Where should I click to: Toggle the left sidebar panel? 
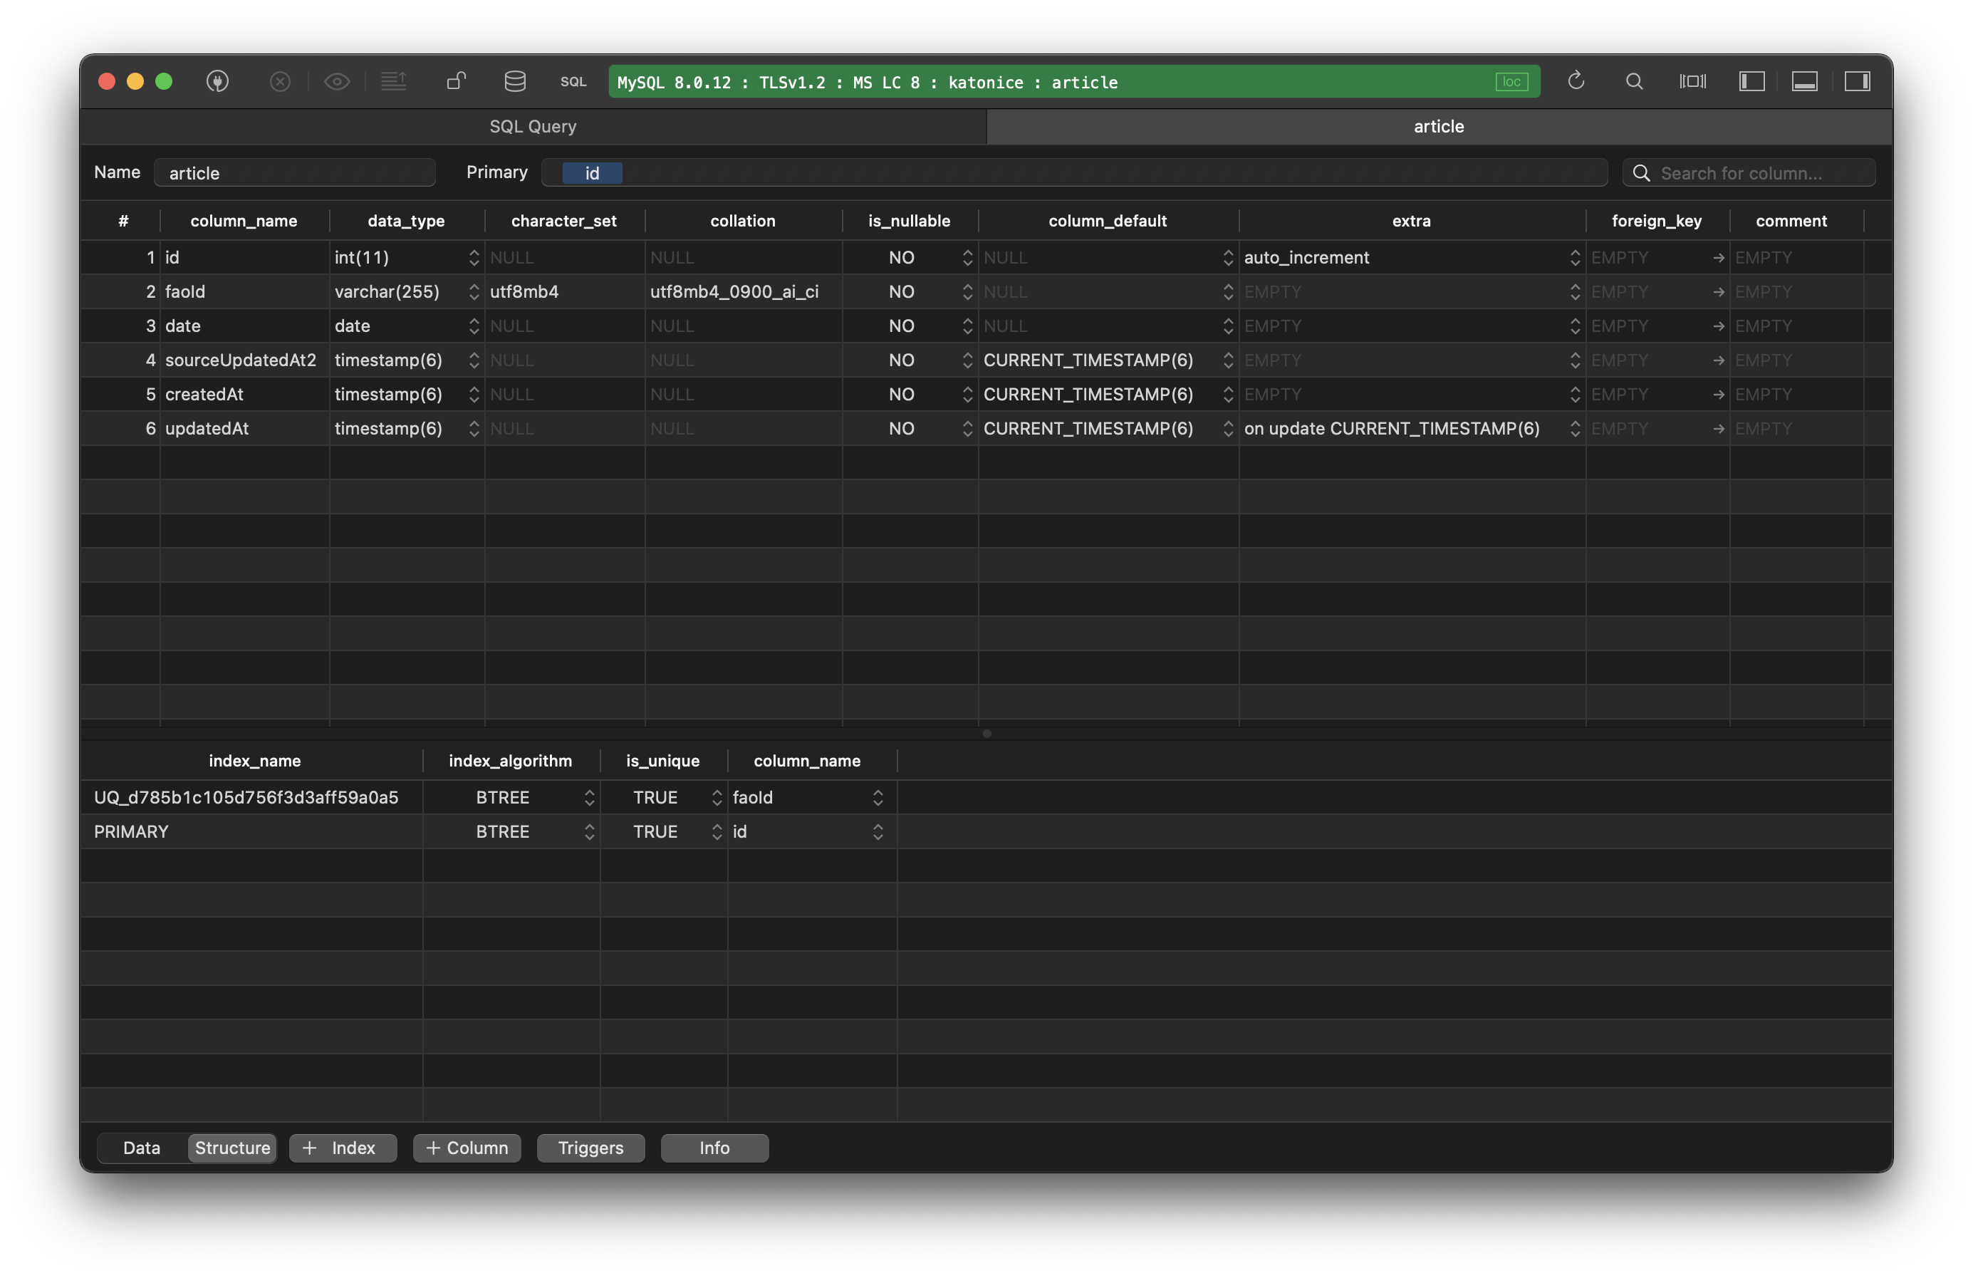[x=1751, y=81]
